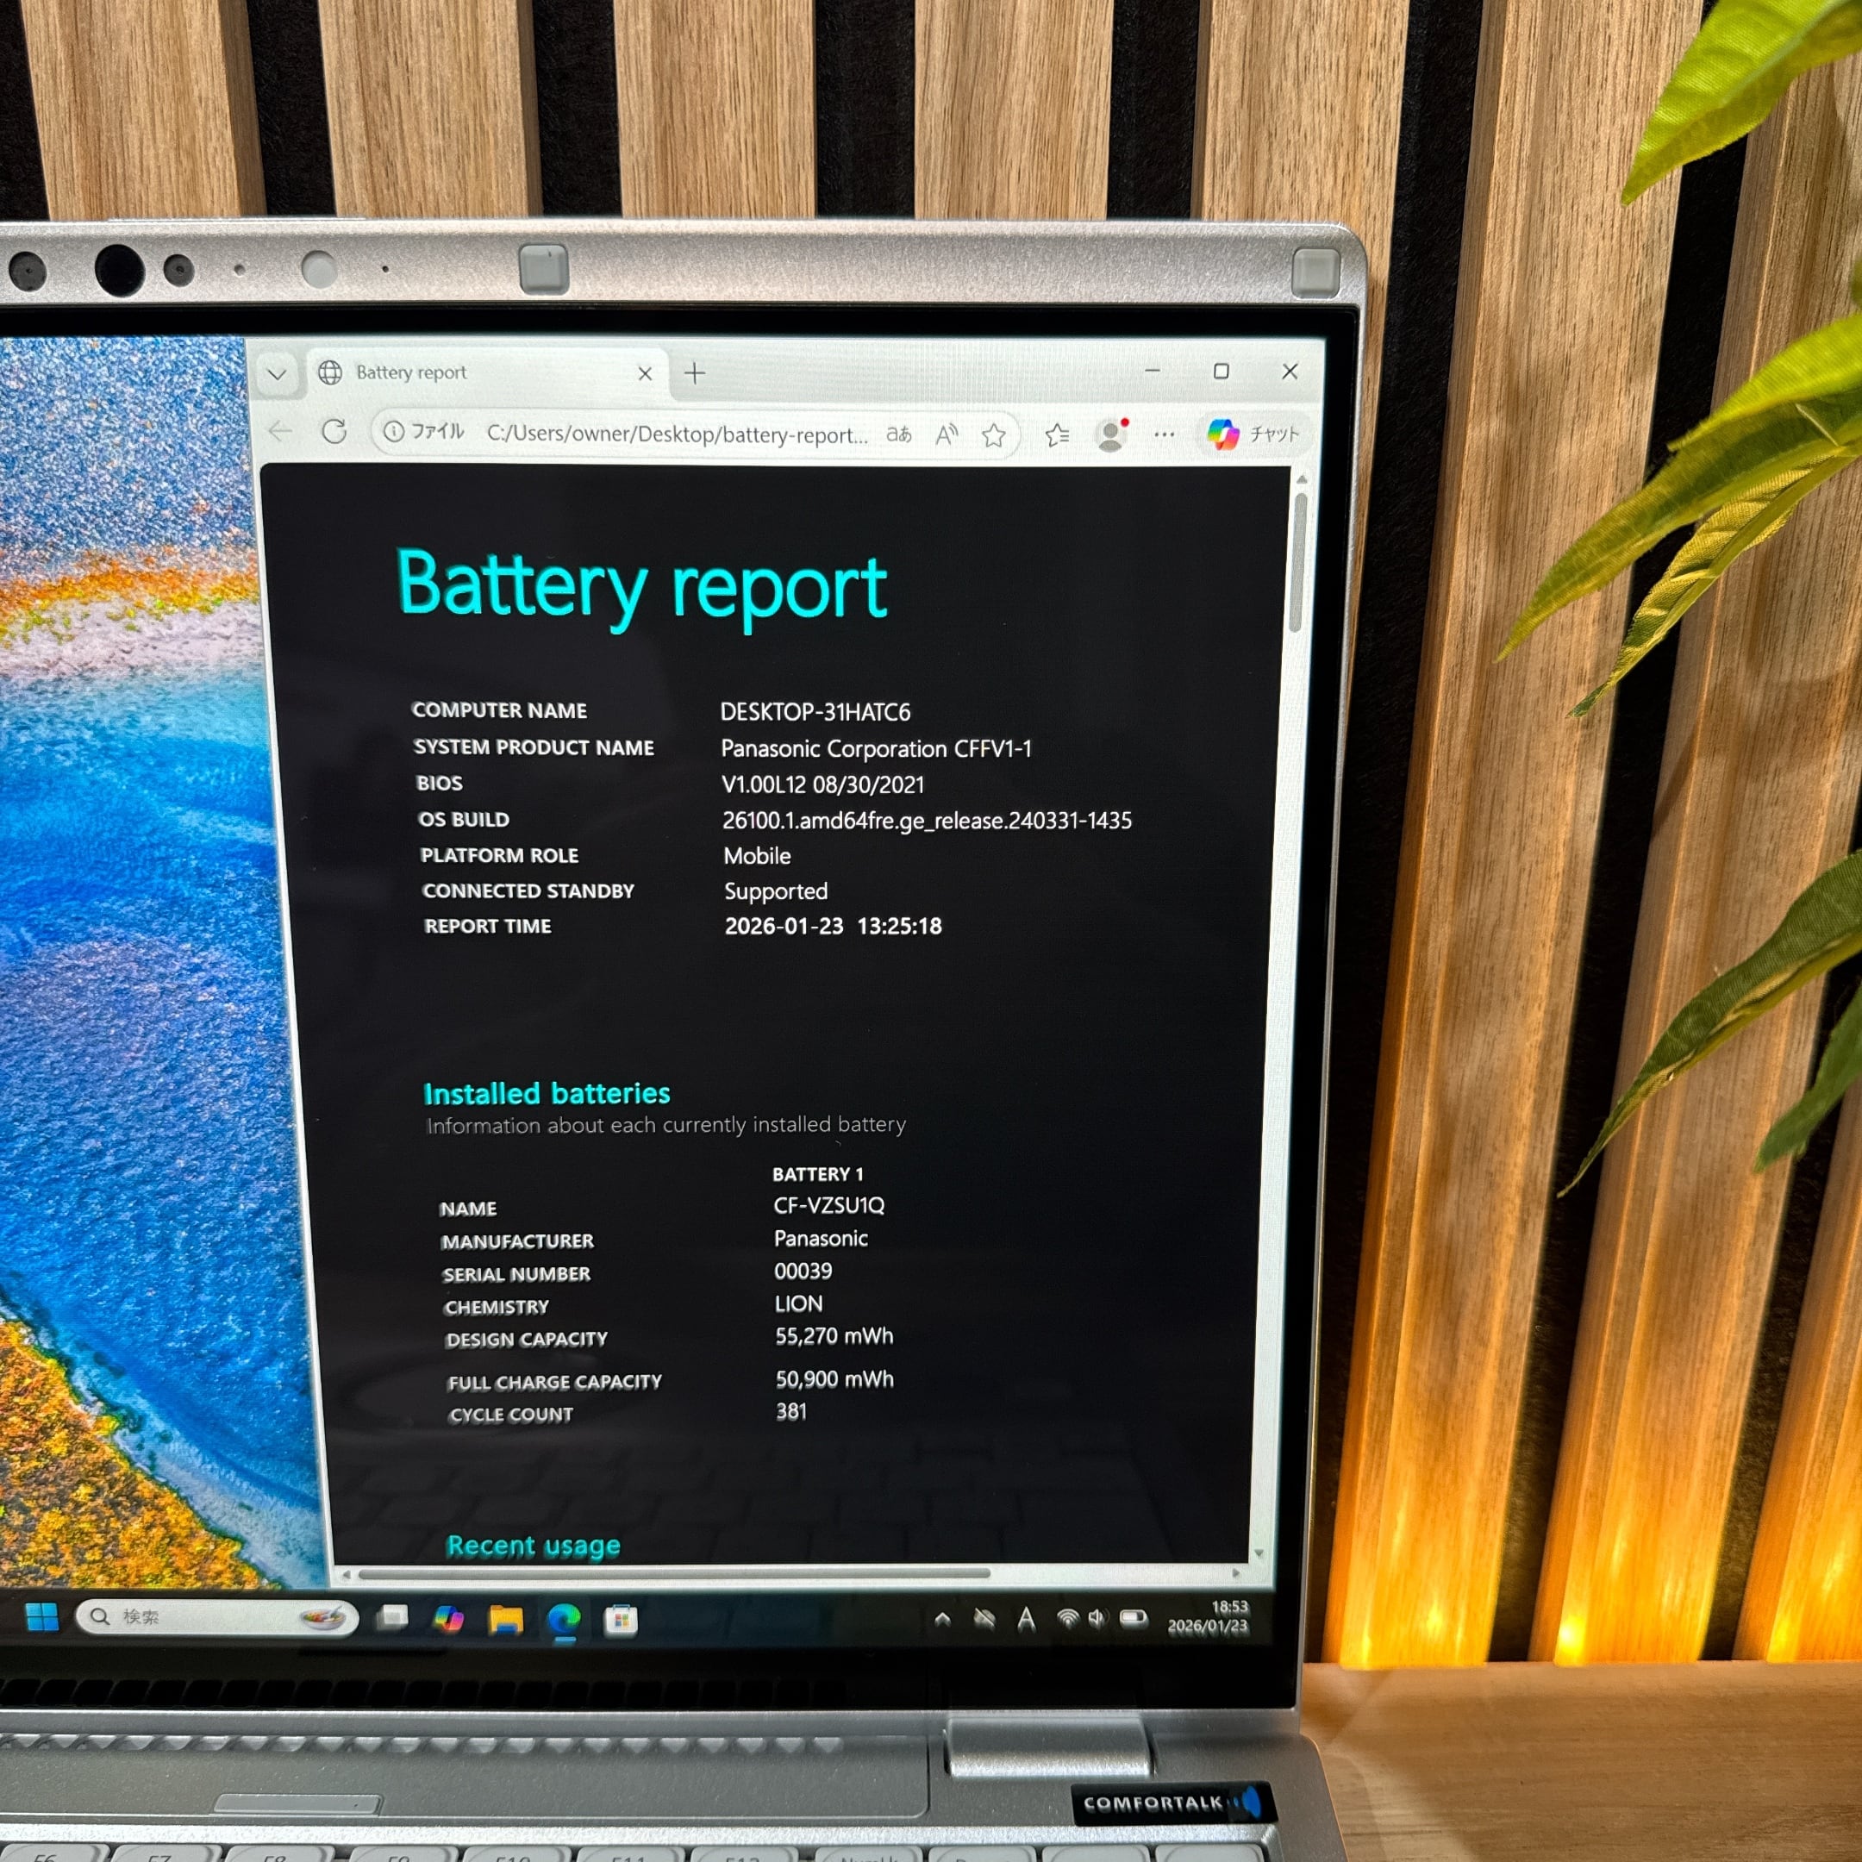Open the Settings and more (…) menu
Viewport: 1862px width, 1862px height.
click(1165, 434)
